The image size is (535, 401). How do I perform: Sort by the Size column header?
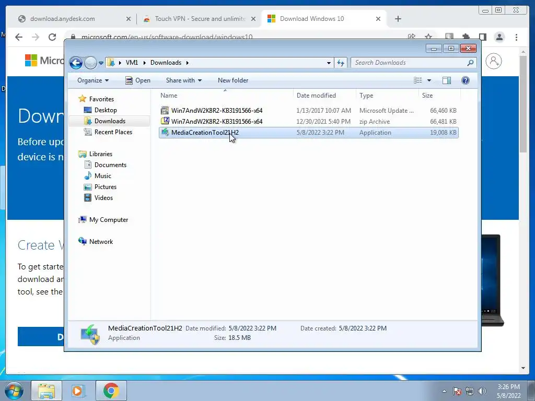click(x=439, y=96)
